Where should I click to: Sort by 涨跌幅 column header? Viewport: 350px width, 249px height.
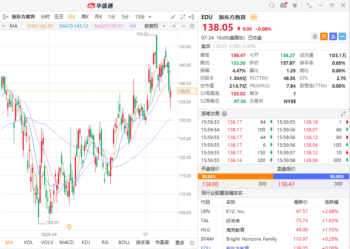coord(332,202)
